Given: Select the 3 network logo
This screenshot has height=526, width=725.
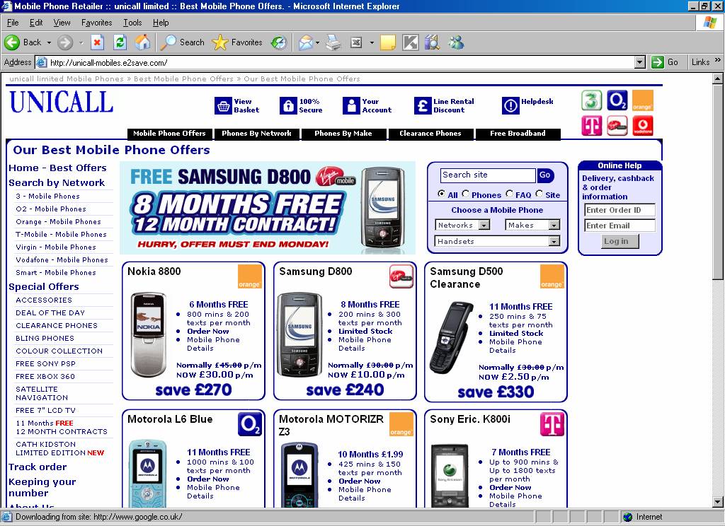Looking at the screenshot, I should point(591,100).
